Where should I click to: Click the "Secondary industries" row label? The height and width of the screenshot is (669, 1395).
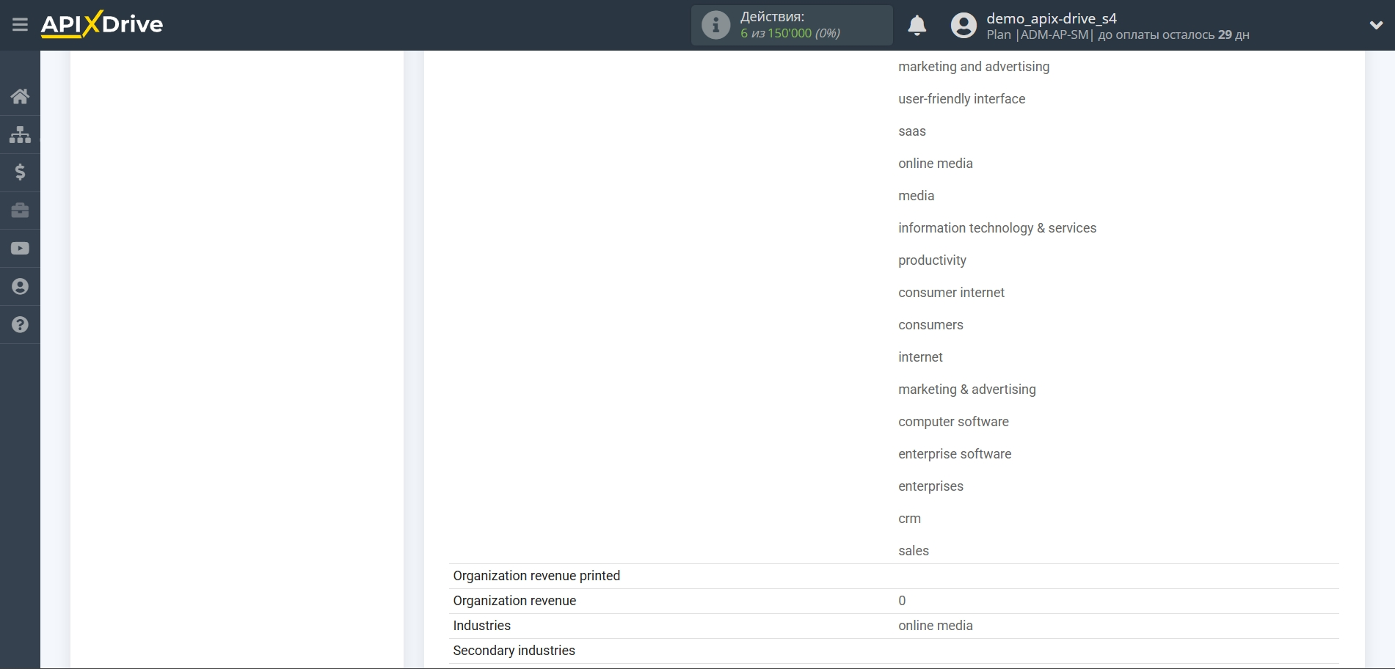pyautogui.click(x=514, y=650)
